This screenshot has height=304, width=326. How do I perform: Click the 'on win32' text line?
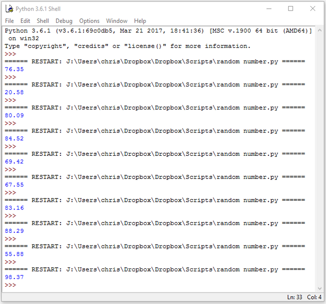click(x=23, y=38)
